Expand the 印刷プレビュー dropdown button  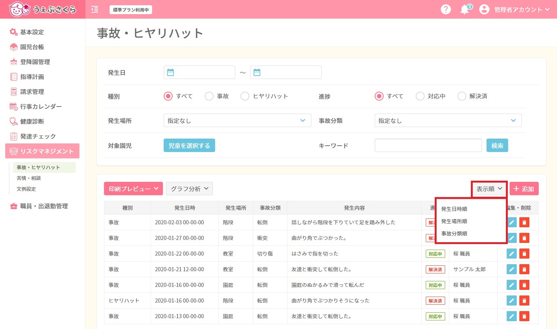(133, 189)
